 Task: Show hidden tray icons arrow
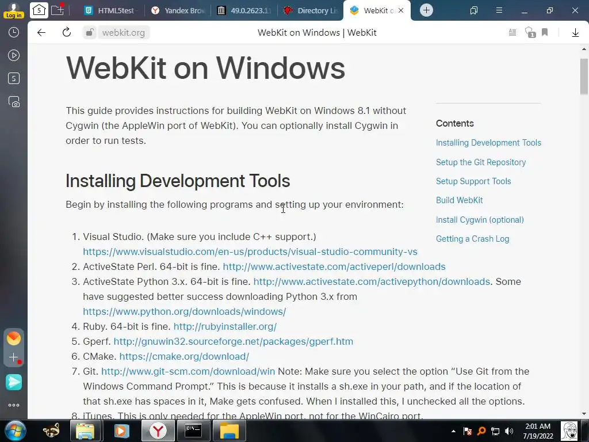453,431
